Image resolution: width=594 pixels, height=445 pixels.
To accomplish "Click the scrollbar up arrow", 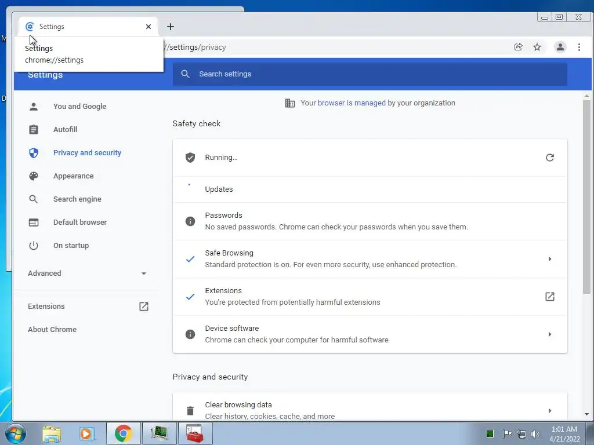I will [x=586, y=96].
